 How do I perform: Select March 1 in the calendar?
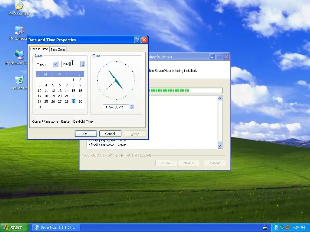pyautogui.click(x=73, y=80)
